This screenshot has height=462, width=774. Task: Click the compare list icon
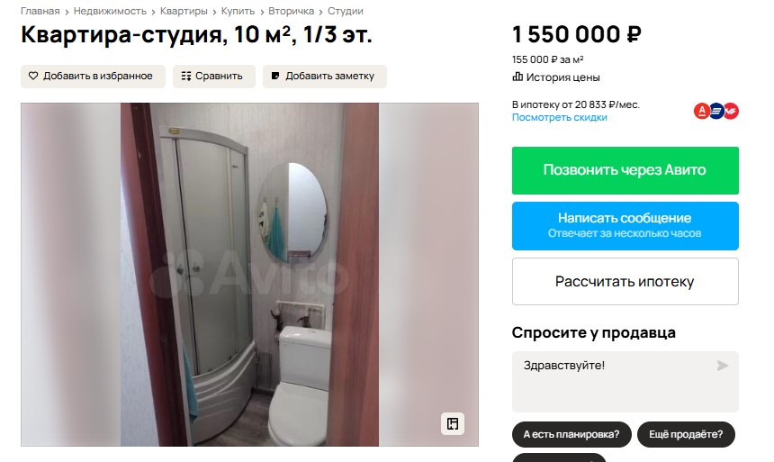pos(186,76)
